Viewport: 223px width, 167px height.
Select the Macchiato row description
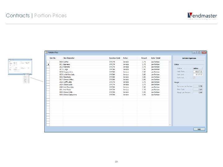[x=67, y=77]
